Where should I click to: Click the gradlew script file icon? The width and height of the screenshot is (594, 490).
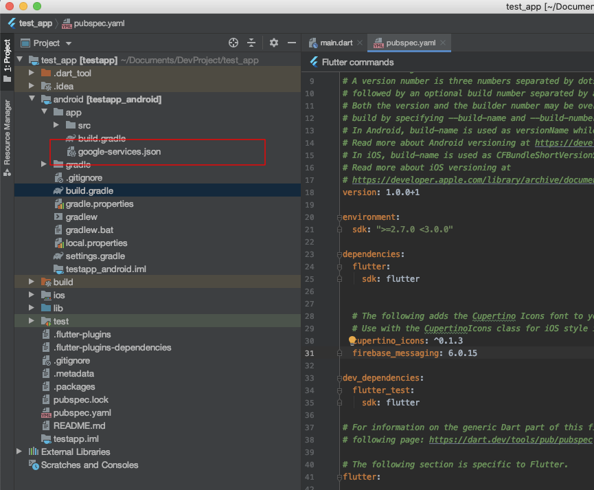click(x=58, y=217)
